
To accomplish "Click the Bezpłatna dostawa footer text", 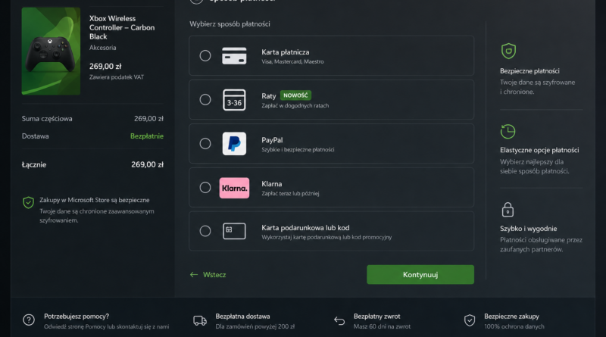I will pos(242,317).
